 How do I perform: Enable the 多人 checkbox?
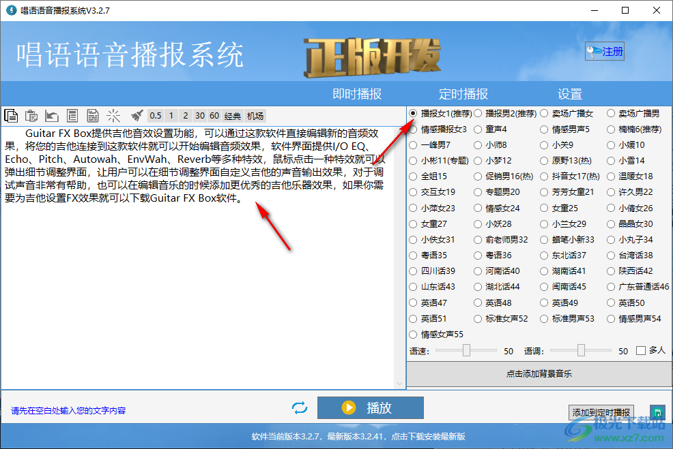[640, 350]
